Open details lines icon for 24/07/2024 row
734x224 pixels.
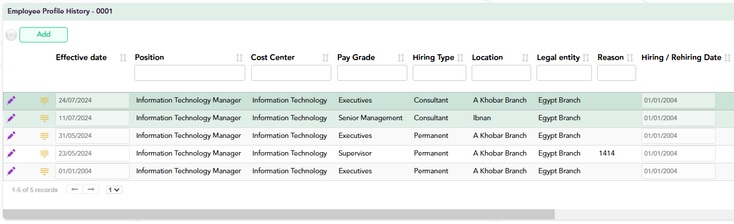[x=44, y=101]
